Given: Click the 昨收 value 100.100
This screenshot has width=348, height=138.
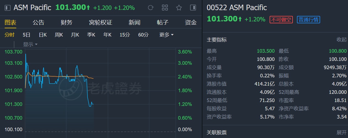Looking at the screenshot, I should coord(338,59).
